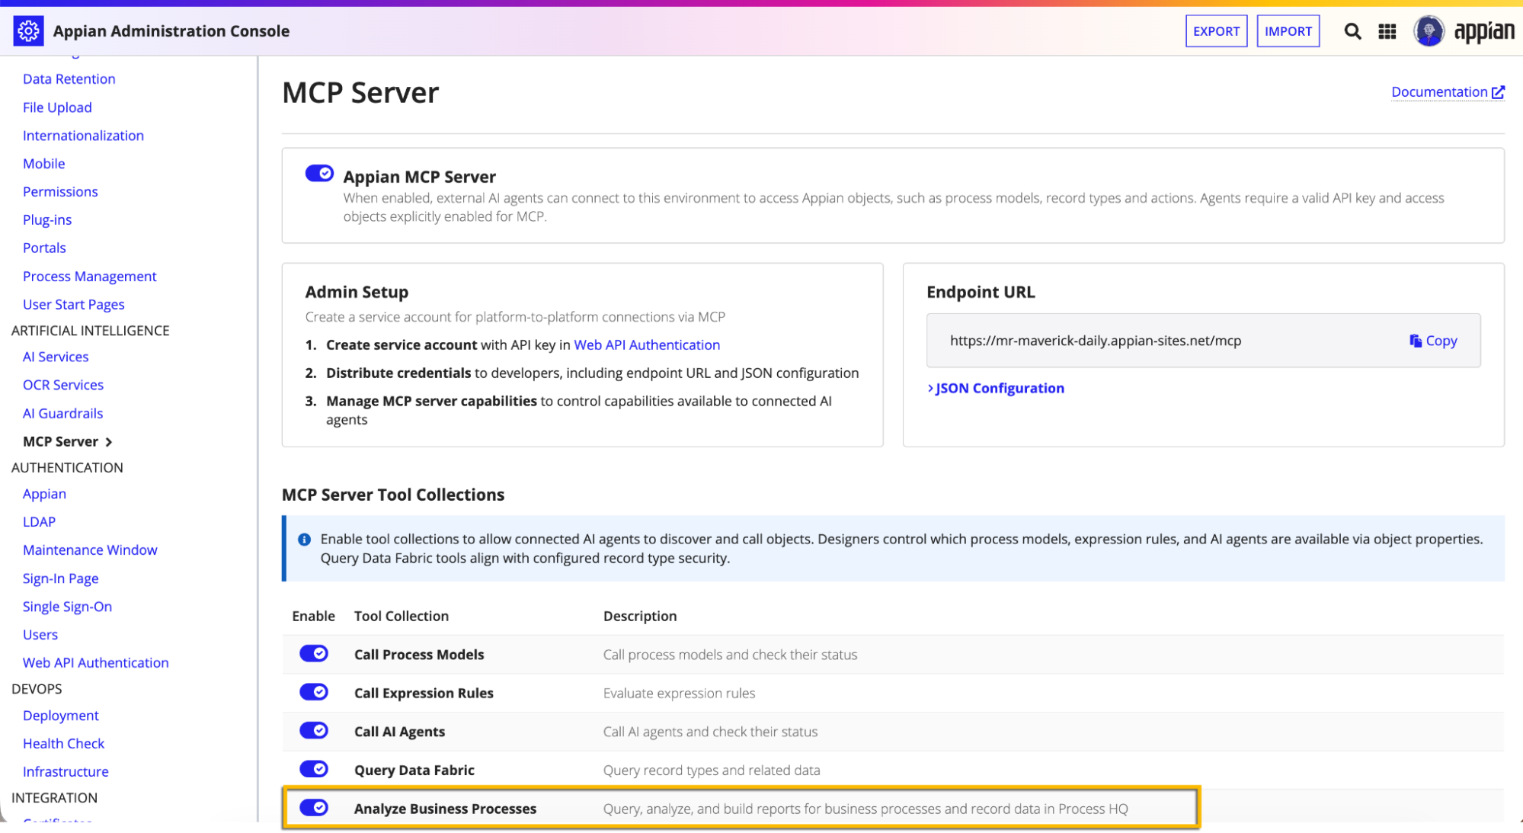
Task: Expand the JSON Configuration section
Action: (996, 388)
